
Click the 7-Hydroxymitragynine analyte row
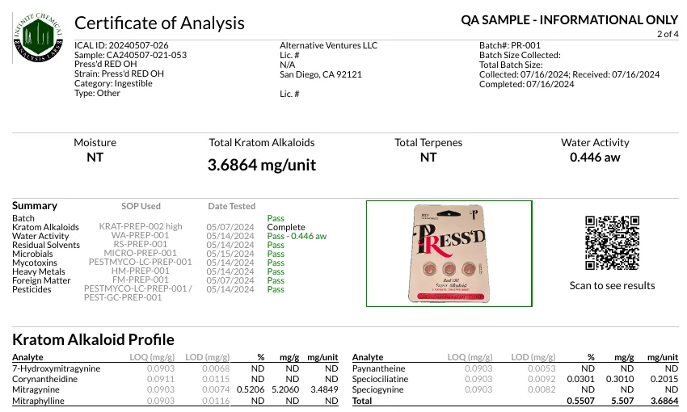point(175,368)
